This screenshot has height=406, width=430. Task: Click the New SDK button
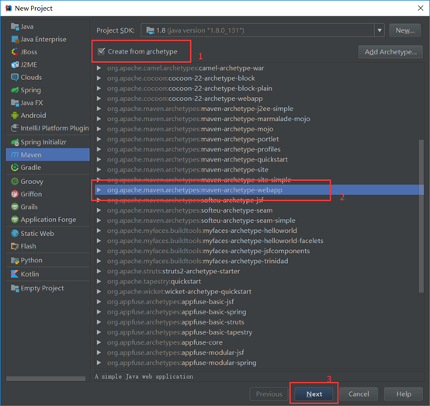[x=404, y=30]
